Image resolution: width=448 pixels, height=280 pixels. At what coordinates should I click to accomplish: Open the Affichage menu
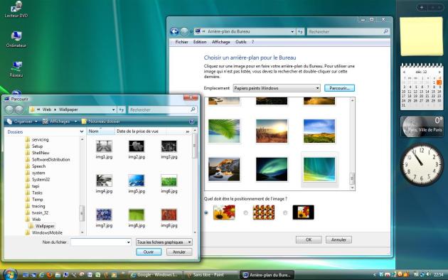tap(221, 42)
